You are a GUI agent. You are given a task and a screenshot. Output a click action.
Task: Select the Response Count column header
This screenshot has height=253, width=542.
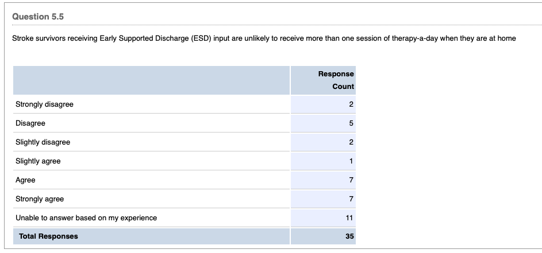point(336,80)
